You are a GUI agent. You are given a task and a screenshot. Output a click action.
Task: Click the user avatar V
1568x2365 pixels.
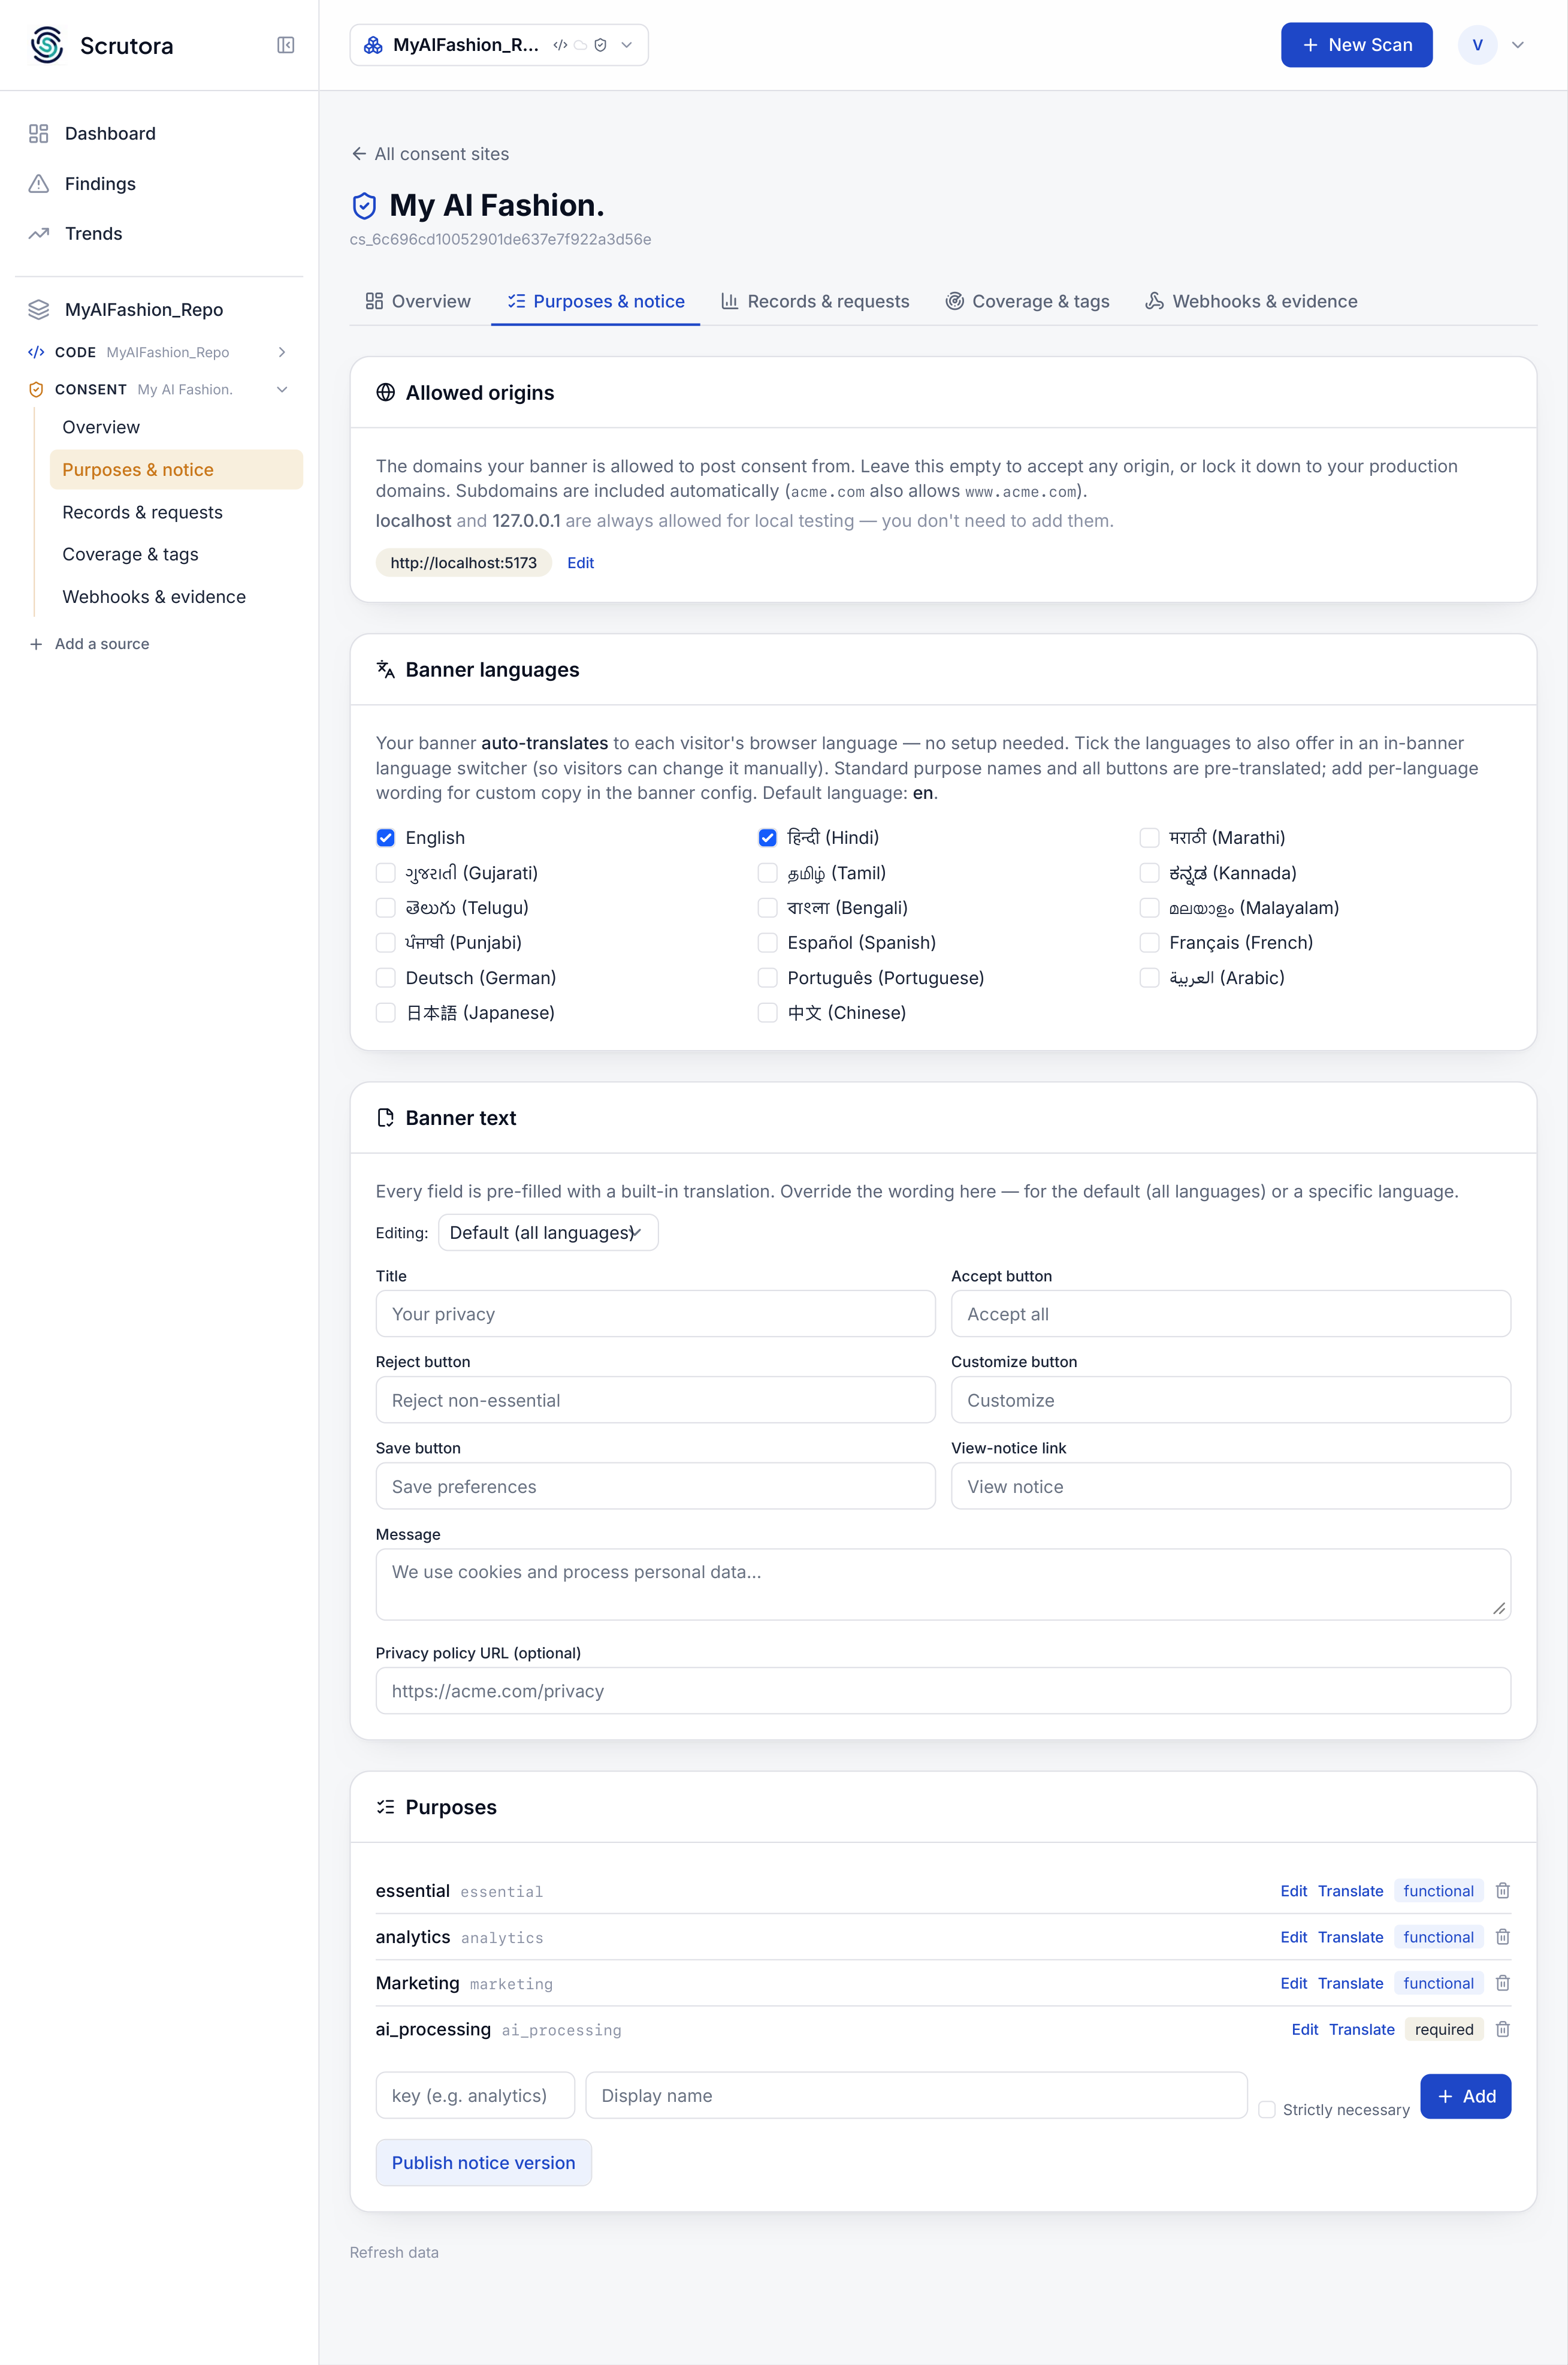1477,45
